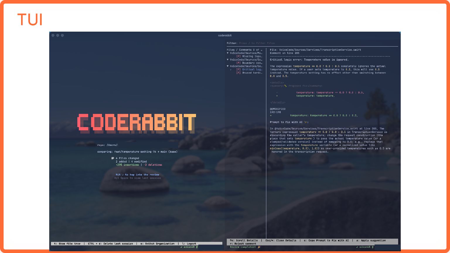
Task: Click 'l: Logout' in the status bar
Action: click(x=189, y=244)
